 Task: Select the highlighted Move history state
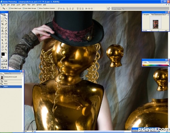[11, 87]
